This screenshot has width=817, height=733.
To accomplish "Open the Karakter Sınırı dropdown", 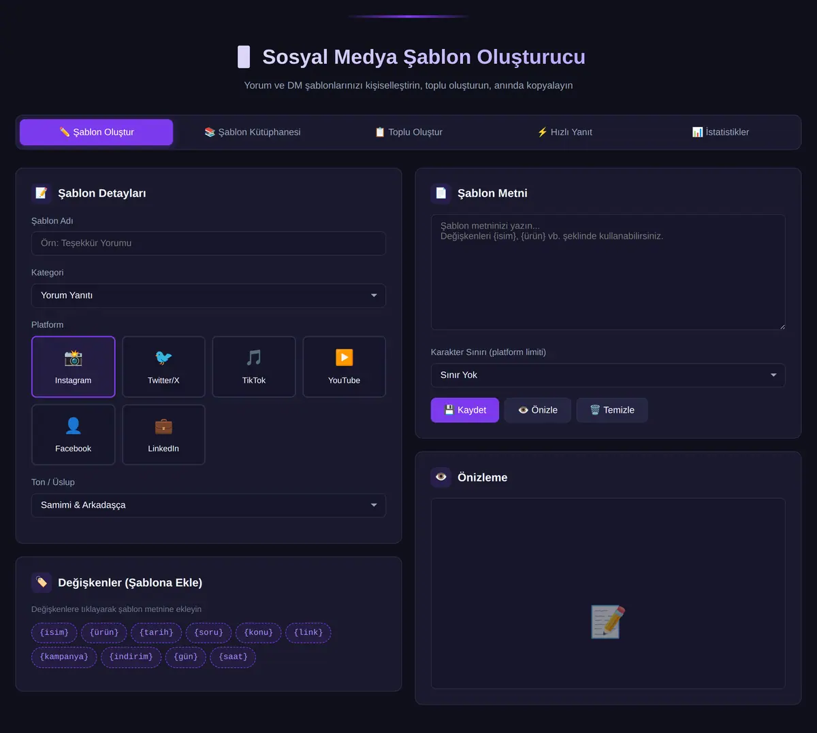I will coord(608,375).
